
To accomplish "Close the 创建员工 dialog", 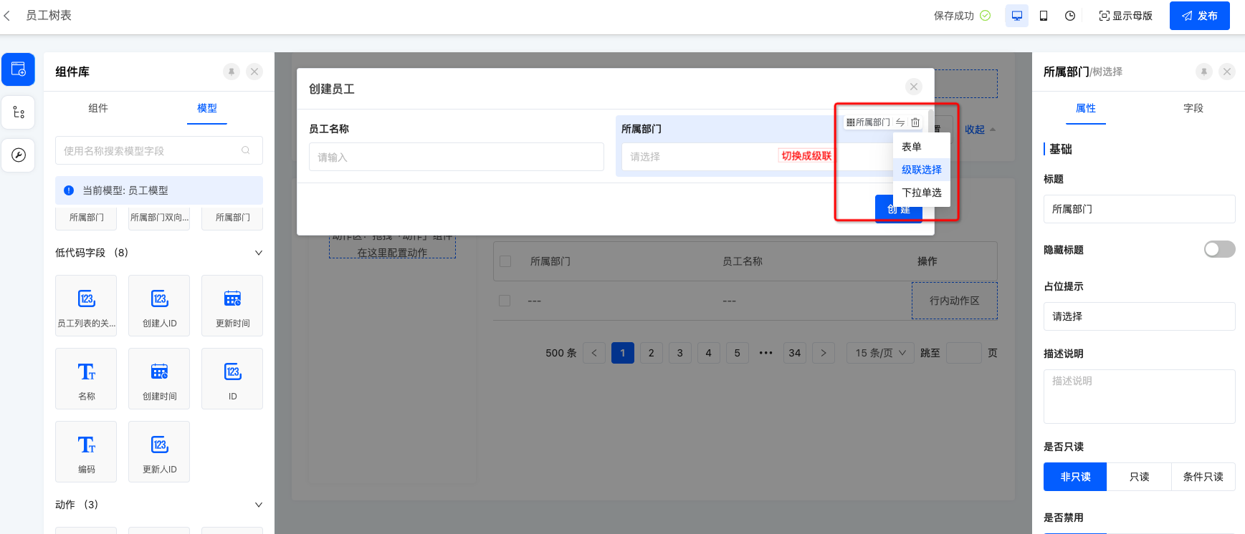I will click(914, 87).
